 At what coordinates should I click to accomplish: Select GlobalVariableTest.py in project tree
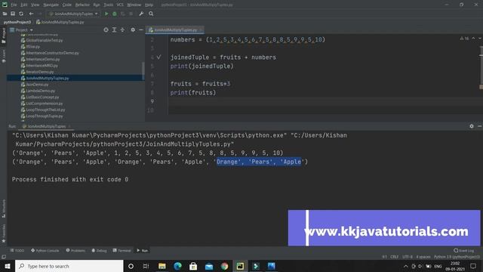pyautogui.click(x=42, y=40)
